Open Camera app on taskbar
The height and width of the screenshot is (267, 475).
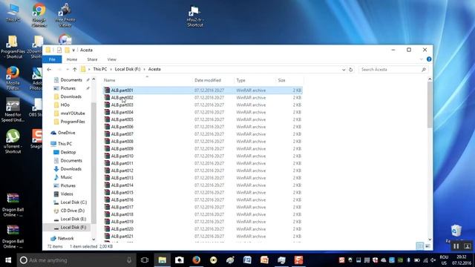180,260
